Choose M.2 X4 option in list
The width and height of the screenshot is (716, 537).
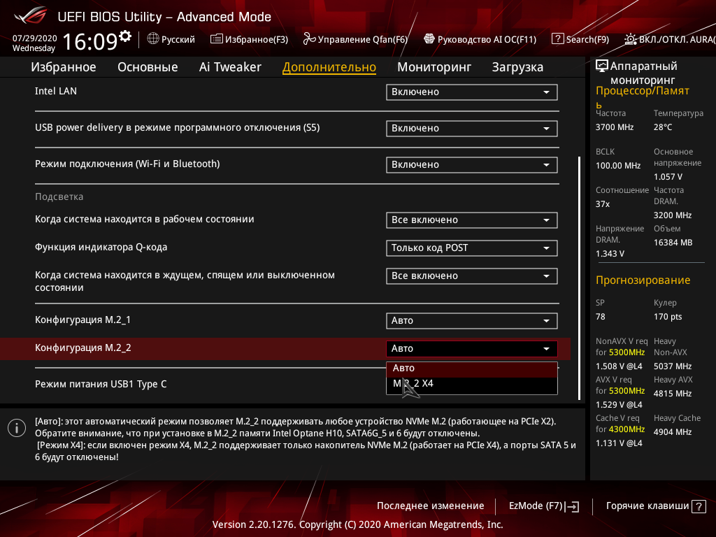coord(472,384)
